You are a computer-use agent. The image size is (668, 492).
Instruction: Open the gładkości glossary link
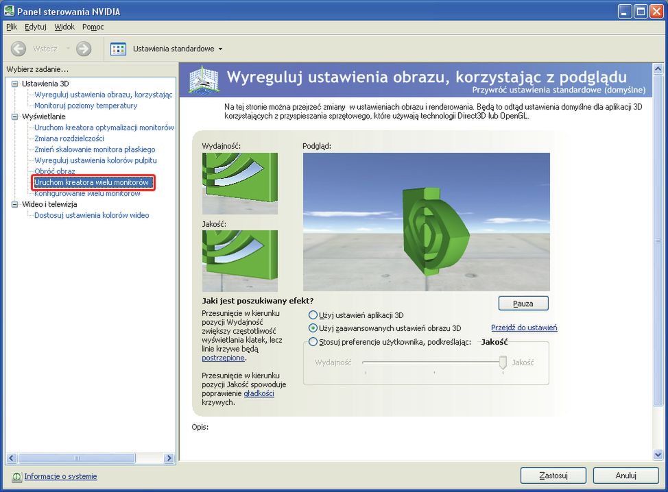(x=259, y=394)
